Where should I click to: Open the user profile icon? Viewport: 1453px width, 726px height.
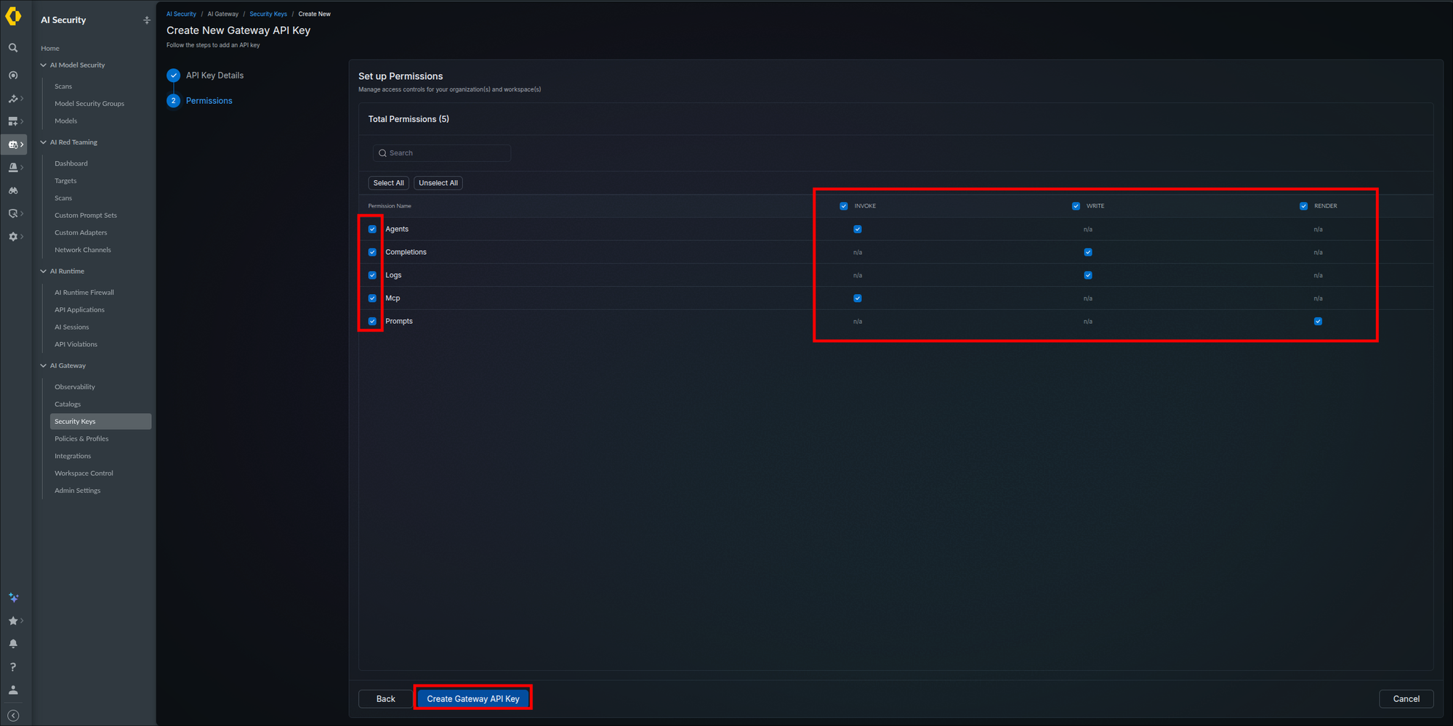pyautogui.click(x=13, y=690)
